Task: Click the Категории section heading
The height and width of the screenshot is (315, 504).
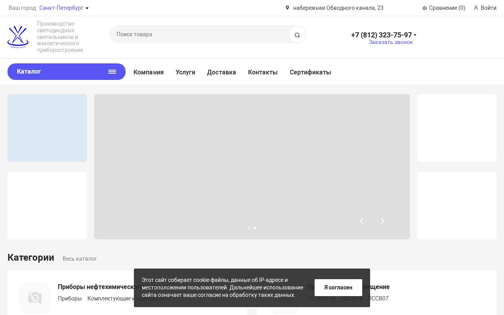Action: 31,258
